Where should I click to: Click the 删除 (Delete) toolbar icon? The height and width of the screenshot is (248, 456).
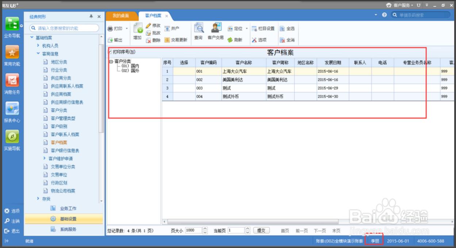pos(149,40)
